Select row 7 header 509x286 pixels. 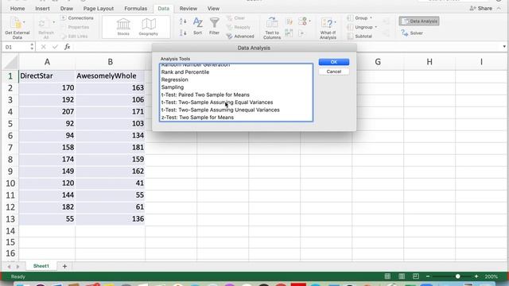tap(10, 148)
